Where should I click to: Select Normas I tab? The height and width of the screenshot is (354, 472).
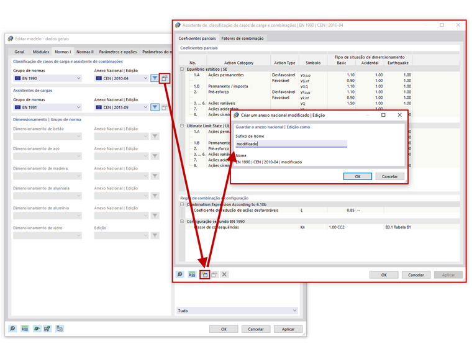[63, 52]
